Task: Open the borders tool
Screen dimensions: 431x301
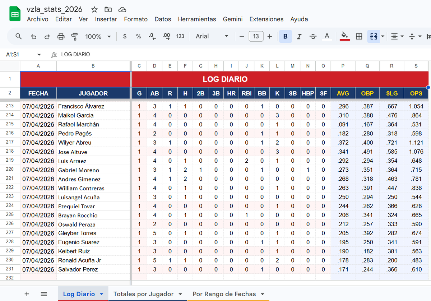Action: click(359, 36)
